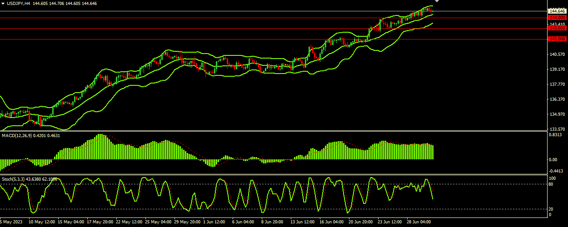
Task: Click the 10 May 12:00 time label
Action: [x=42, y=222]
